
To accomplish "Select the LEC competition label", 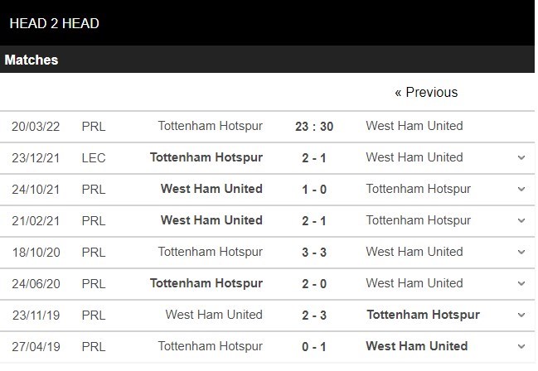I will (94, 158).
